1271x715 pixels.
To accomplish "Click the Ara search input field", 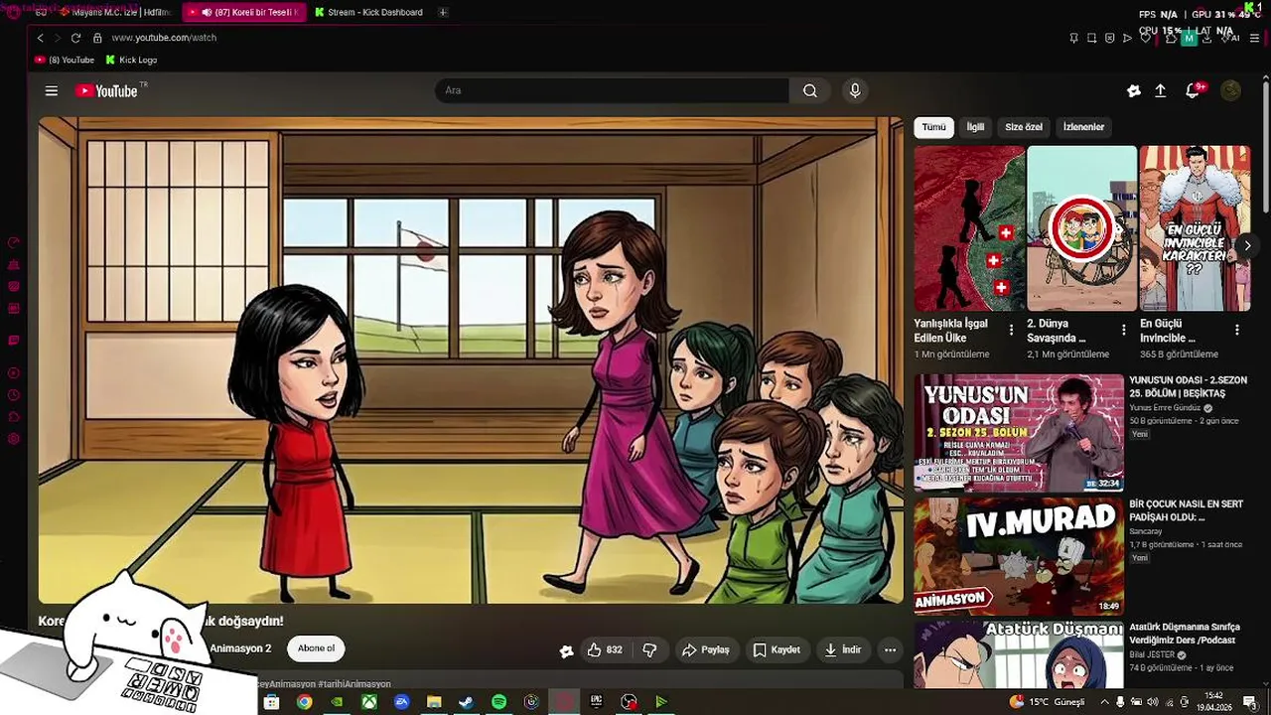I will tap(612, 90).
